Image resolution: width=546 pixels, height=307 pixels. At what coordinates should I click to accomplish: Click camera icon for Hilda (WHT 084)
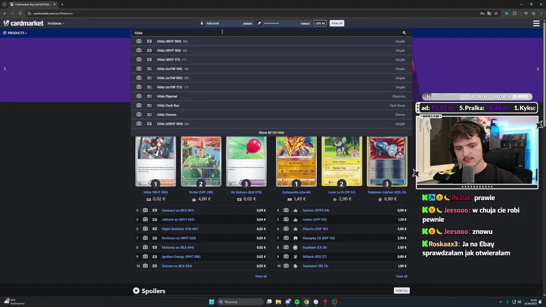click(x=139, y=41)
